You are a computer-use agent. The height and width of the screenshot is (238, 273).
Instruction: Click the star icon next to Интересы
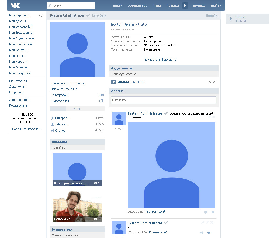[x=52, y=118]
